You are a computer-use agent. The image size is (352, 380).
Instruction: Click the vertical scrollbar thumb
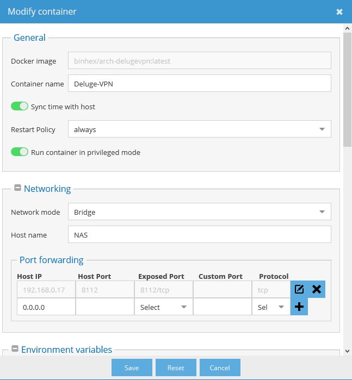[348, 90]
